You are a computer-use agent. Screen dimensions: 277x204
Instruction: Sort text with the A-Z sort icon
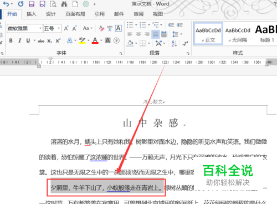[x=175, y=43]
